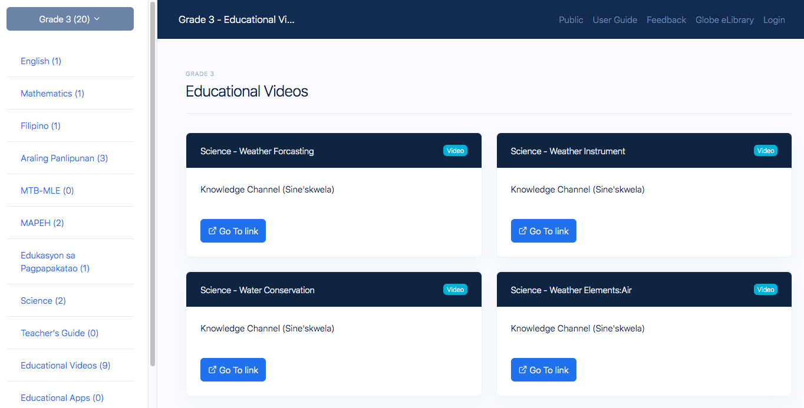Click the Public nav link
Viewport: 804px width, 408px height.
(571, 20)
